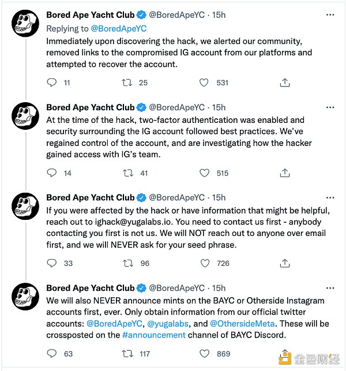The width and height of the screenshot is (346, 371).
Task: Reply to the tweet with 11 replies
Action: 51,83
